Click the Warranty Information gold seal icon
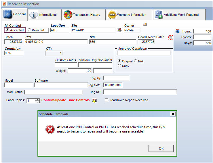Viewport: 213px width, 163px height. (112, 15)
